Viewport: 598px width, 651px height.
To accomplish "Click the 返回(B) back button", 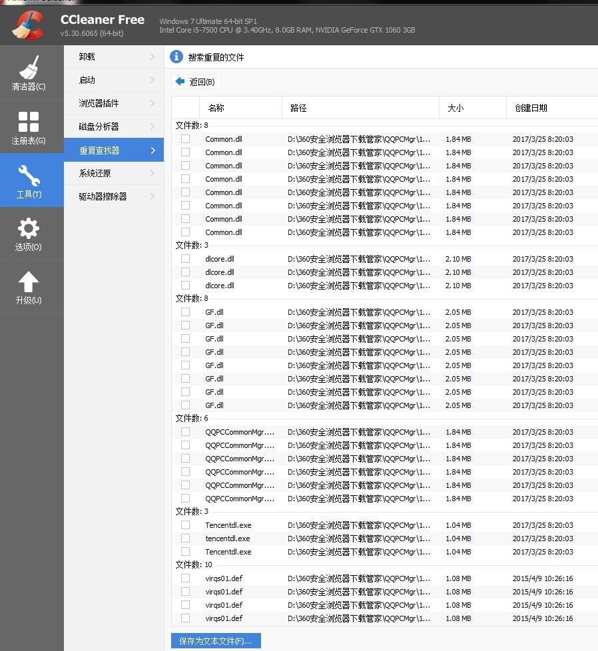I will (x=196, y=82).
